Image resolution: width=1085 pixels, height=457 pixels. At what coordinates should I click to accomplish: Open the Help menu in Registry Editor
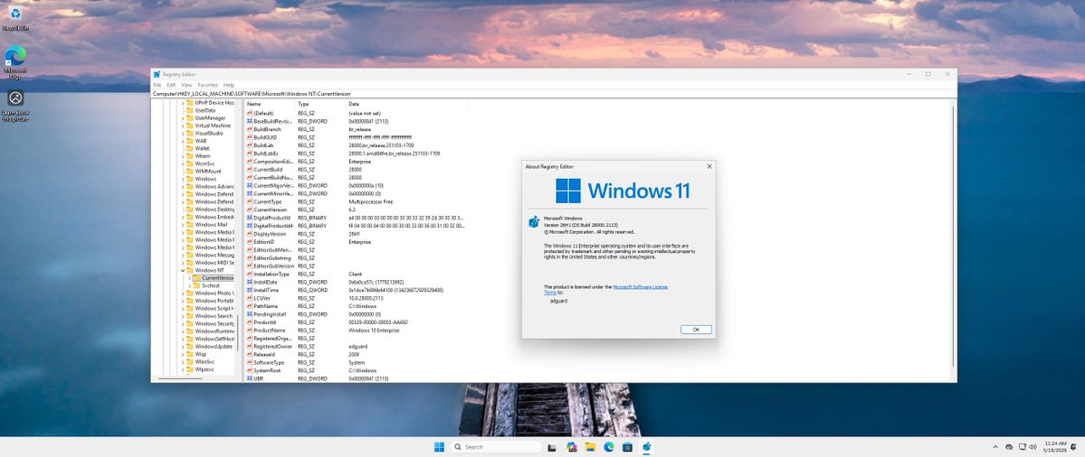(229, 85)
